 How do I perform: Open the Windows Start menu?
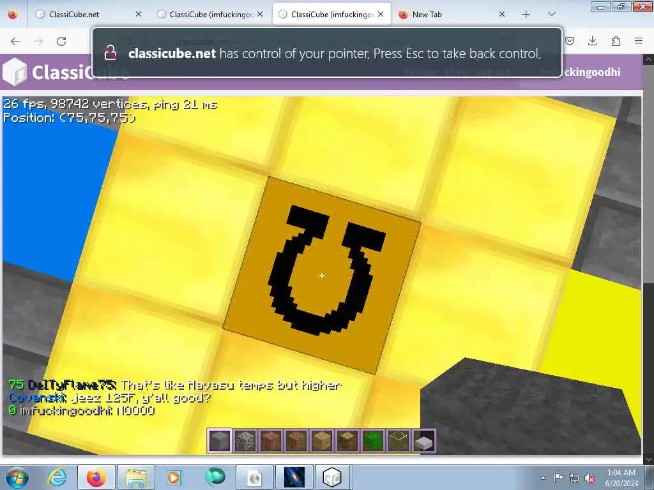[17, 477]
